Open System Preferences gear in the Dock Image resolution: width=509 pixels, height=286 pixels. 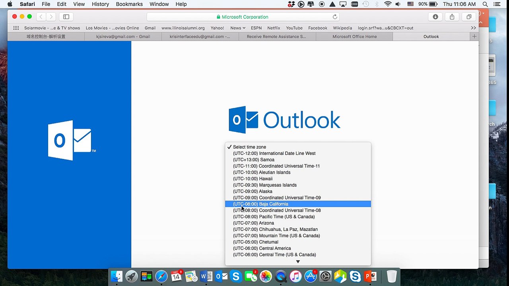(x=325, y=276)
